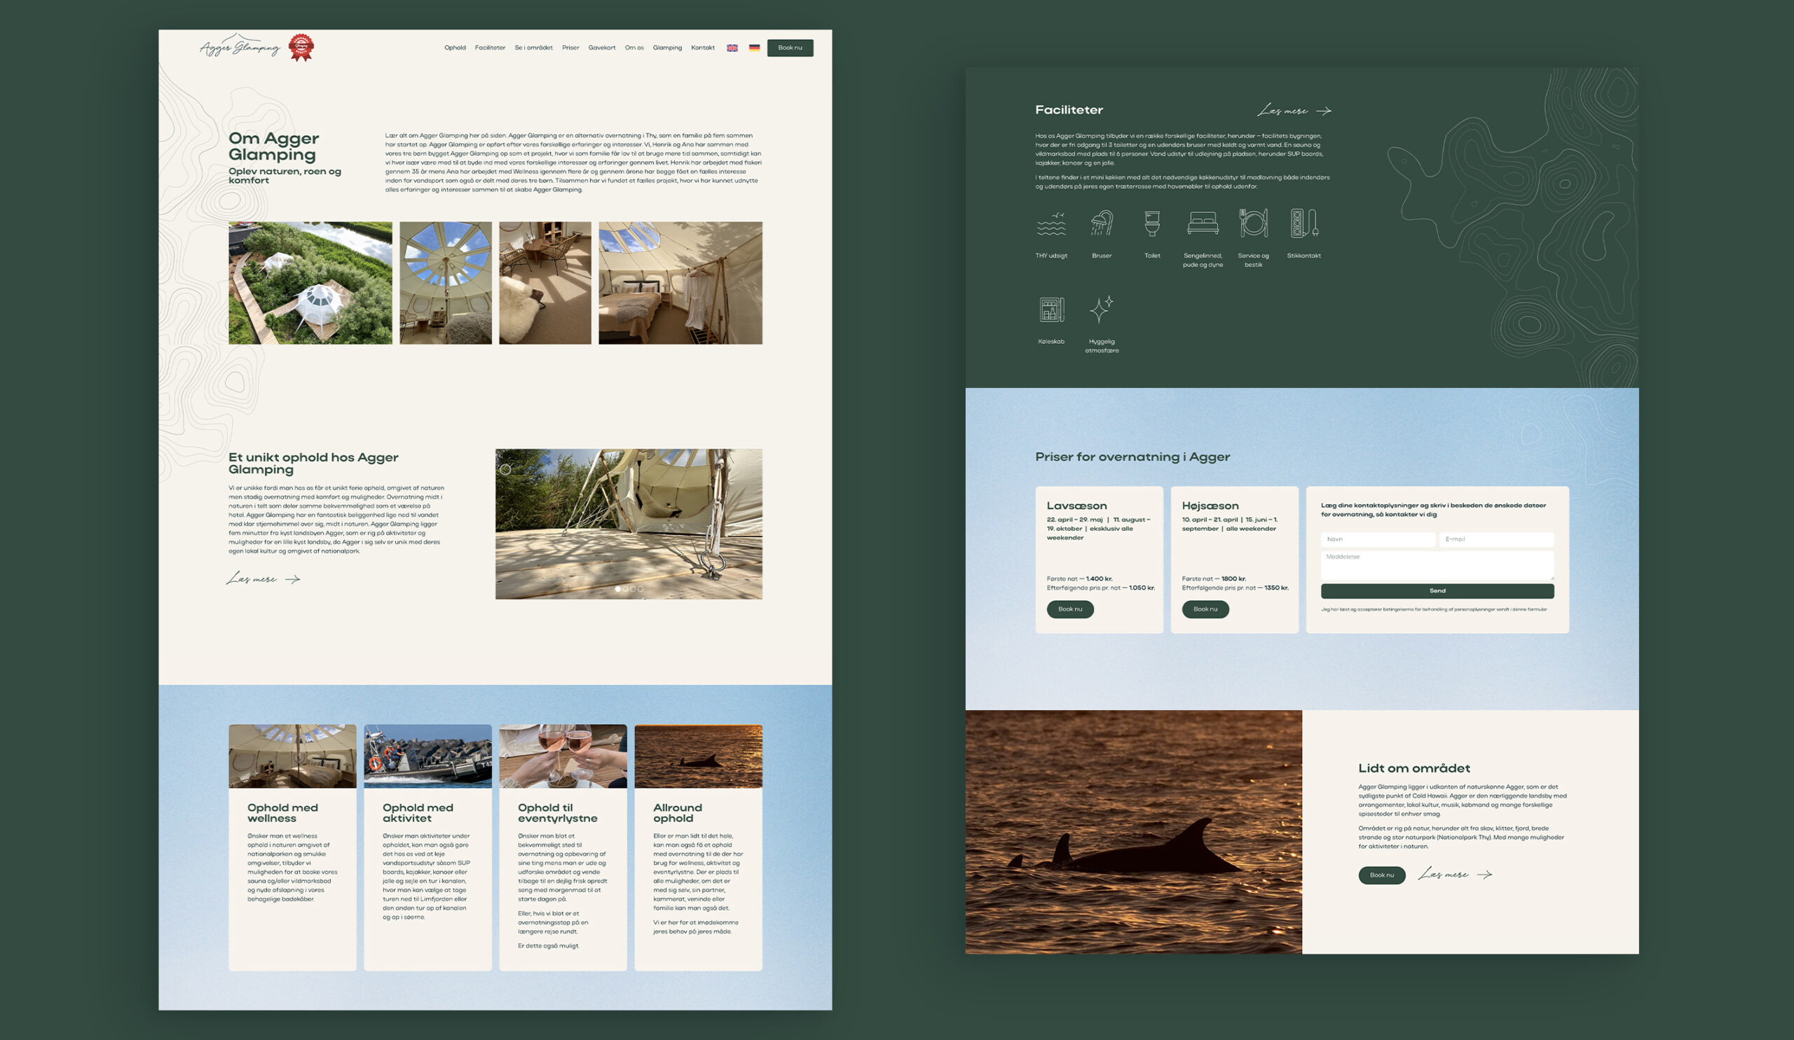Click the sparkle Hyggelig atmosfære icon

pyautogui.click(x=1102, y=310)
